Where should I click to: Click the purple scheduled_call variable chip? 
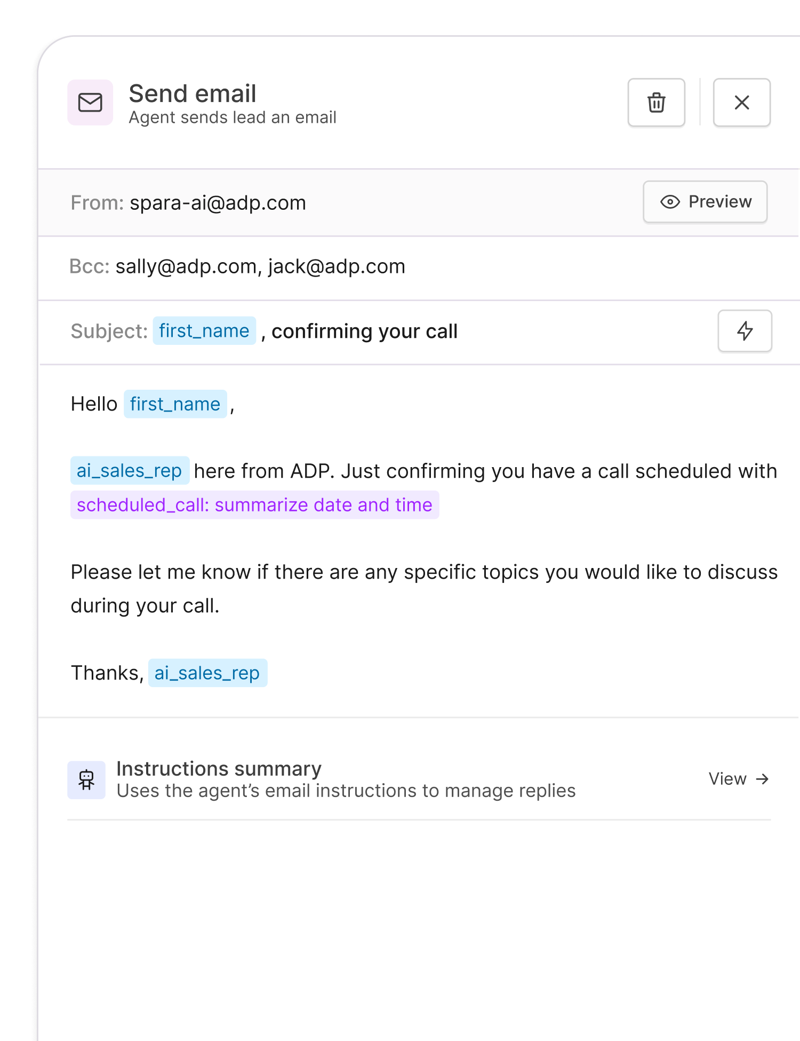[x=254, y=505]
